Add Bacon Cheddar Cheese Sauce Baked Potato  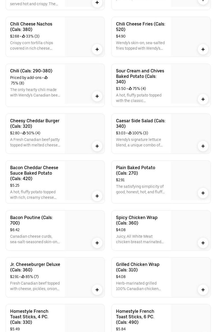click(x=97, y=196)
